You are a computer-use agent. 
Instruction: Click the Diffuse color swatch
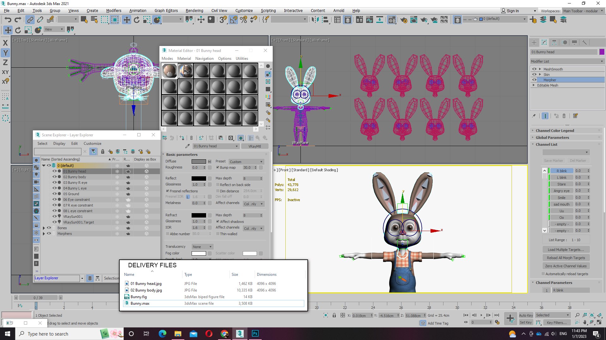tap(199, 161)
